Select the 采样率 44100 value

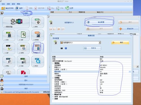(x=115, y=82)
